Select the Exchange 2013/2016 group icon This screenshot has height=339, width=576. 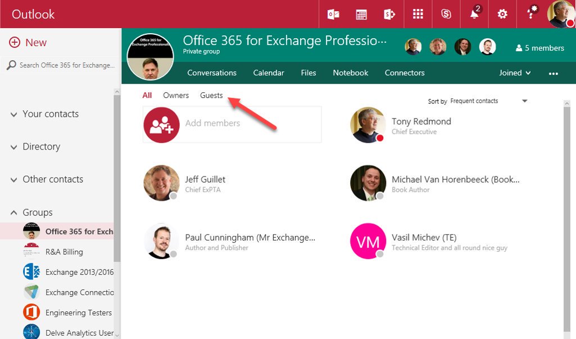tap(31, 272)
